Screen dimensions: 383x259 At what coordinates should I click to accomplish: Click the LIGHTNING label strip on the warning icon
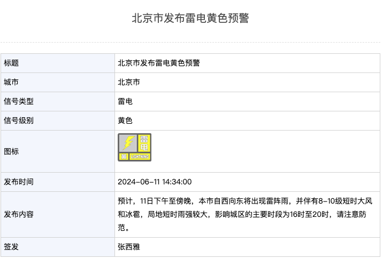pyautogui.click(x=140, y=157)
